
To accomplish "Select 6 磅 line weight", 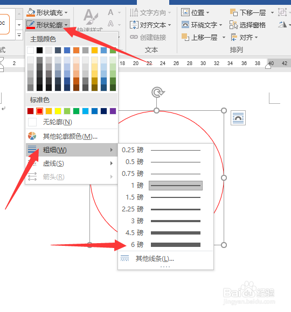I will (165, 245).
